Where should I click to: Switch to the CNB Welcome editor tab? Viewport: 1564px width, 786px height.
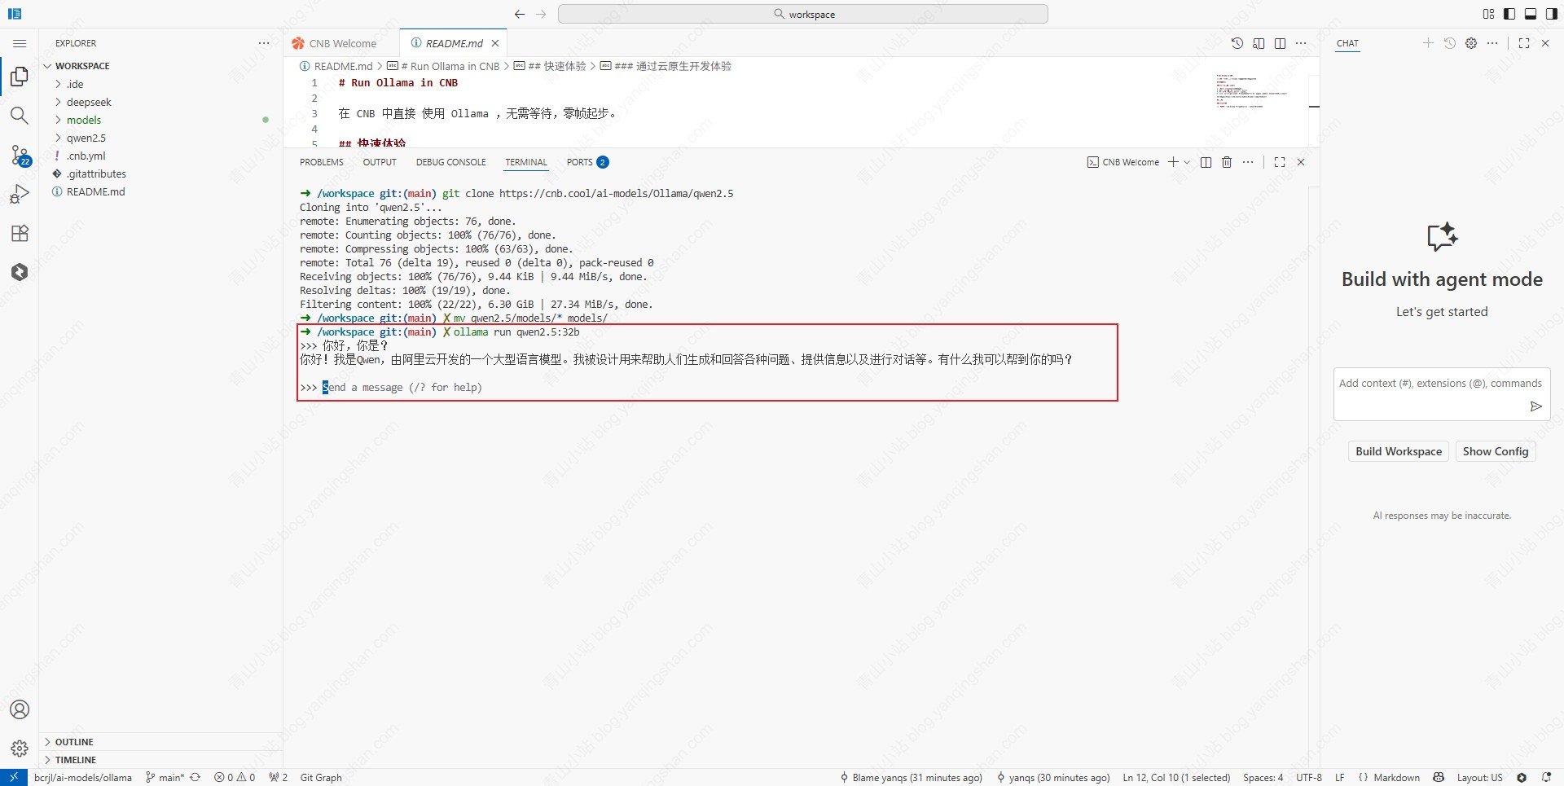(x=342, y=43)
